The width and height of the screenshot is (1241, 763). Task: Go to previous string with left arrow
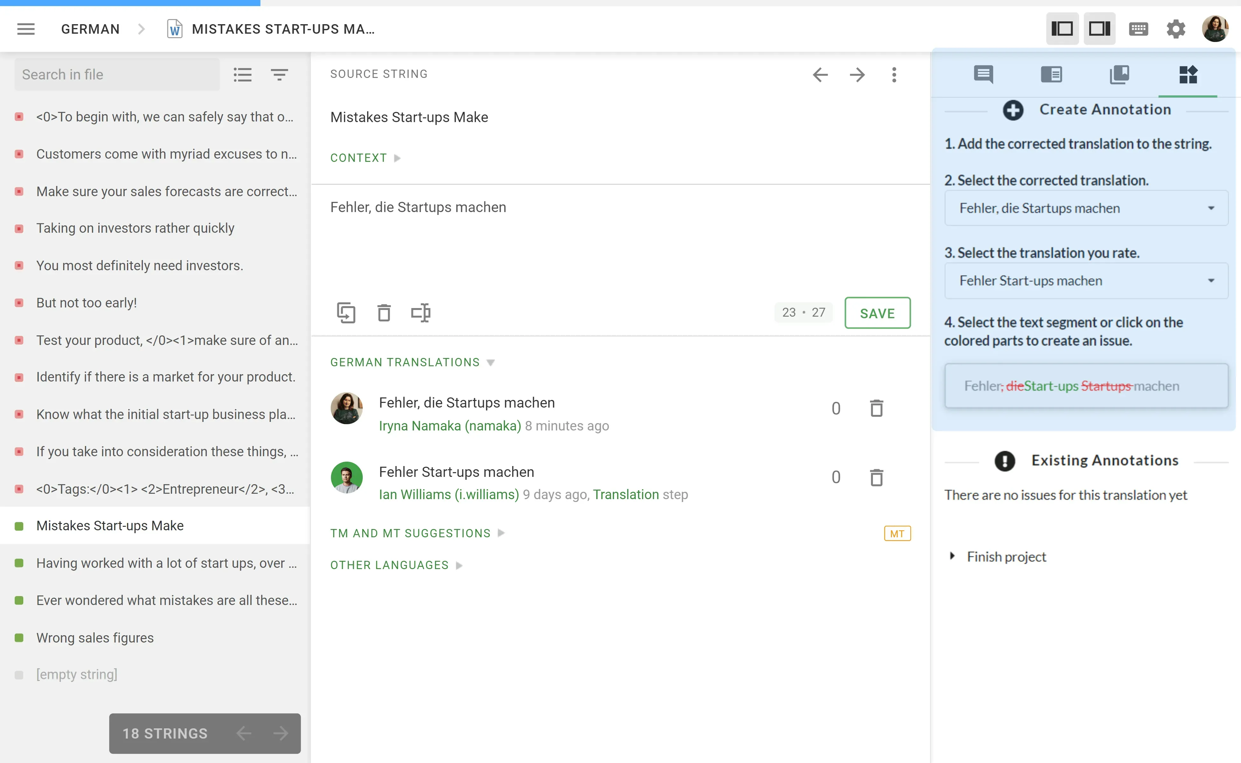pyautogui.click(x=820, y=75)
